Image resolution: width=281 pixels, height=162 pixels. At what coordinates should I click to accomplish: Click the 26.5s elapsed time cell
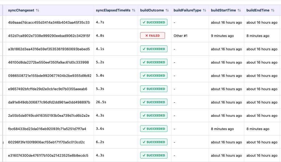click(101, 102)
